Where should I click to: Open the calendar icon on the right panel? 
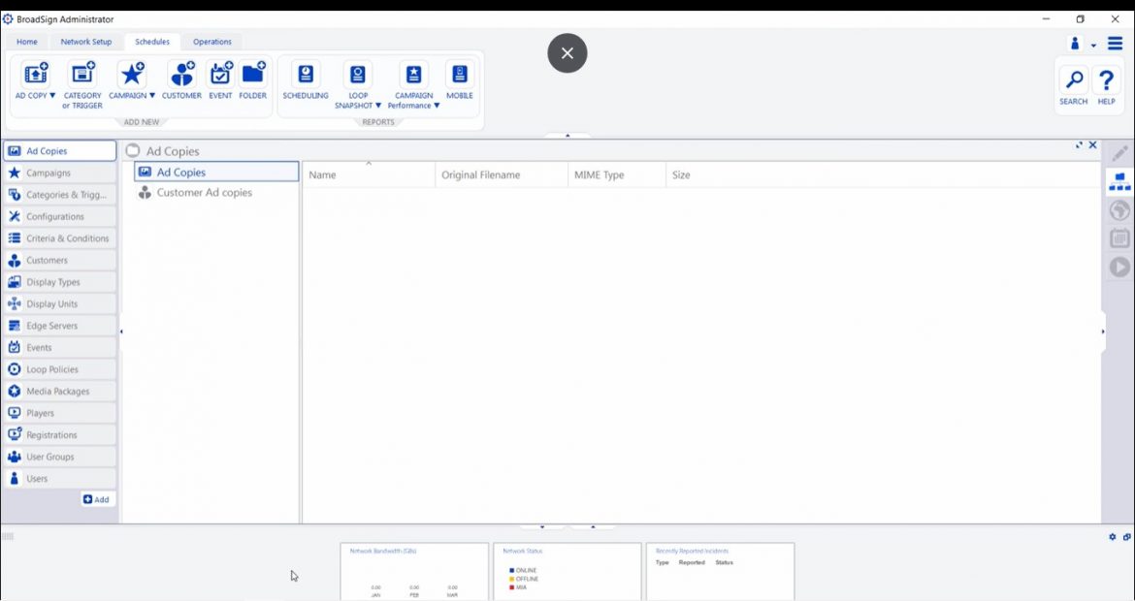(1119, 238)
